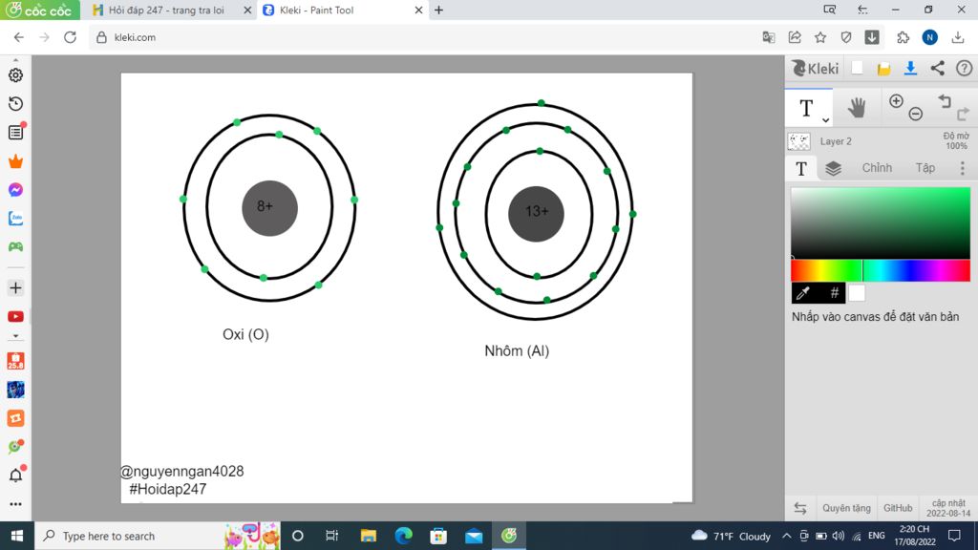This screenshot has width=978, height=550.
Task: Open YouTube in the sidebar
Action: coord(15,317)
